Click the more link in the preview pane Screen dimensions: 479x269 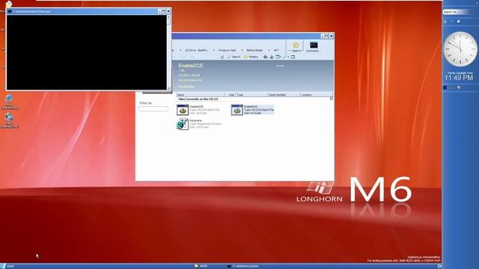(x=280, y=66)
